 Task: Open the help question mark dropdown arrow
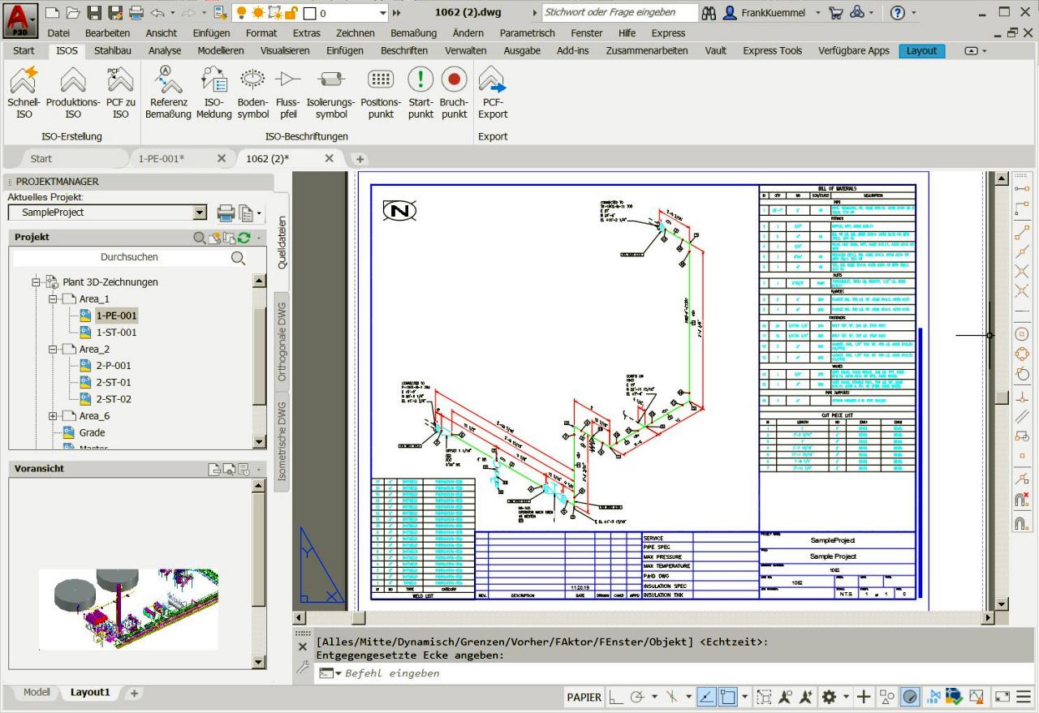[x=914, y=13]
